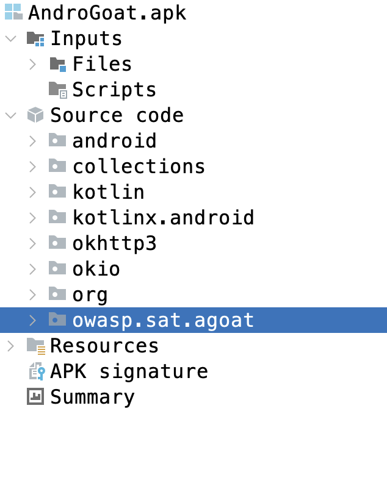This screenshot has width=387, height=500.
Task: Click the APK signature key icon
Action: click(x=37, y=371)
